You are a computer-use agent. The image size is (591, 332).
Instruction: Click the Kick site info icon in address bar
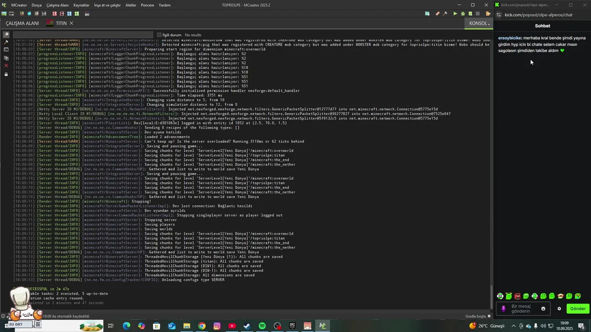pos(499,15)
